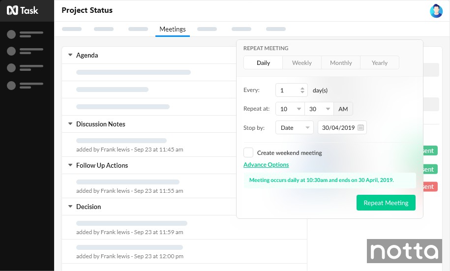Collapse the Follow Up Actions section
Viewport: 450px width, 271px height.
tap(70, 165)
